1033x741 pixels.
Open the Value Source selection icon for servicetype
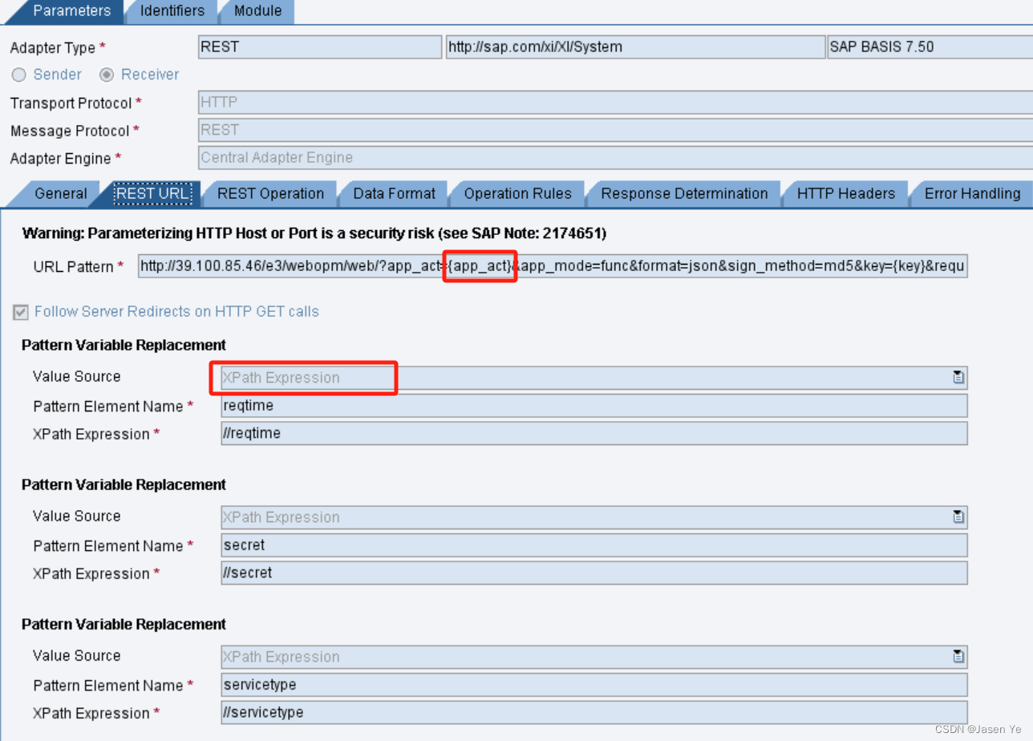click(959, 656)
